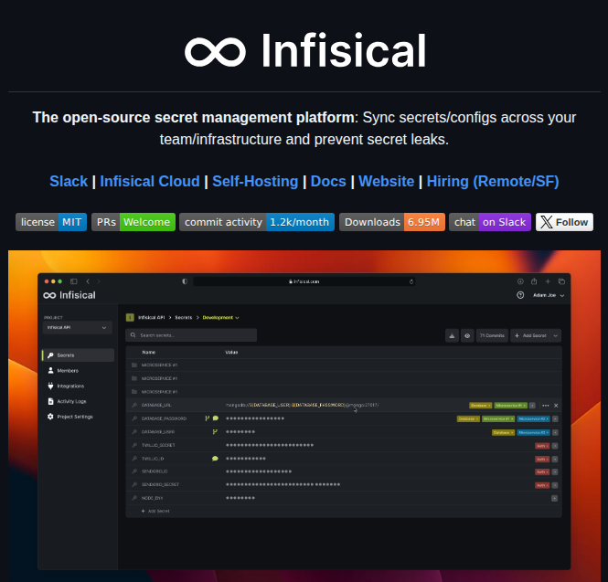Open Integrations in the dashboard sidebar

point(70,386)
